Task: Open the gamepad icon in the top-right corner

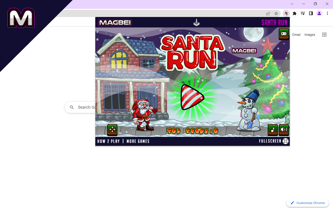Action: coord(284,34)
